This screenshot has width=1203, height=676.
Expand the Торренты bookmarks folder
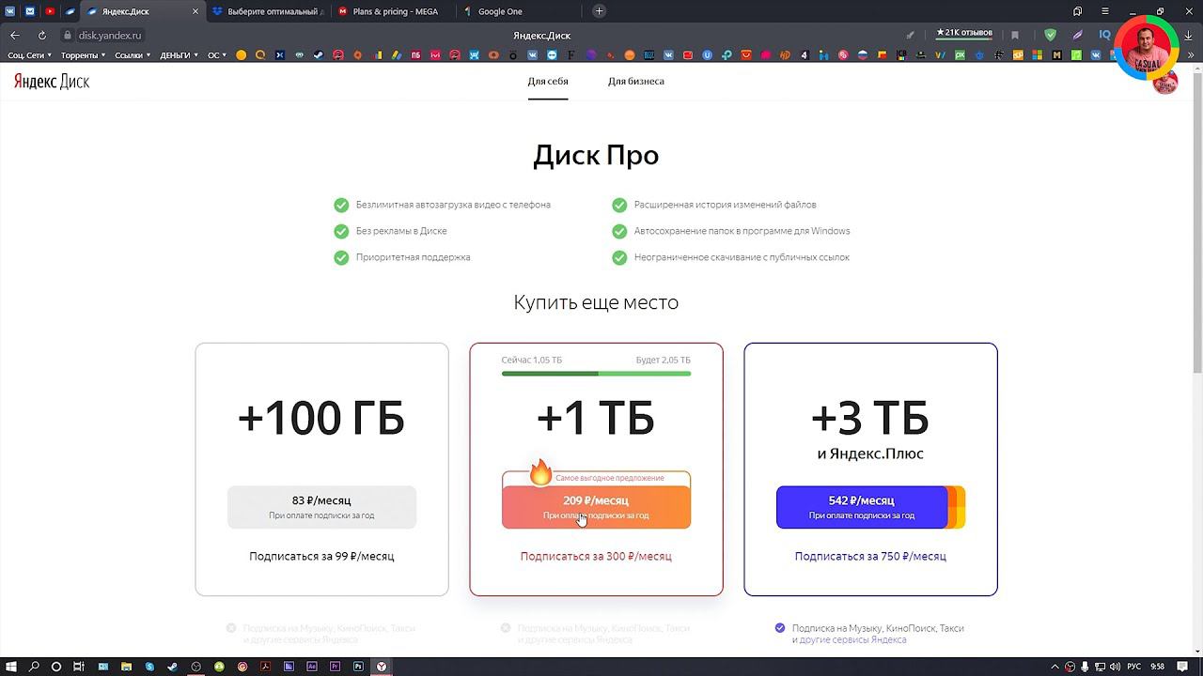pos(82,55)
